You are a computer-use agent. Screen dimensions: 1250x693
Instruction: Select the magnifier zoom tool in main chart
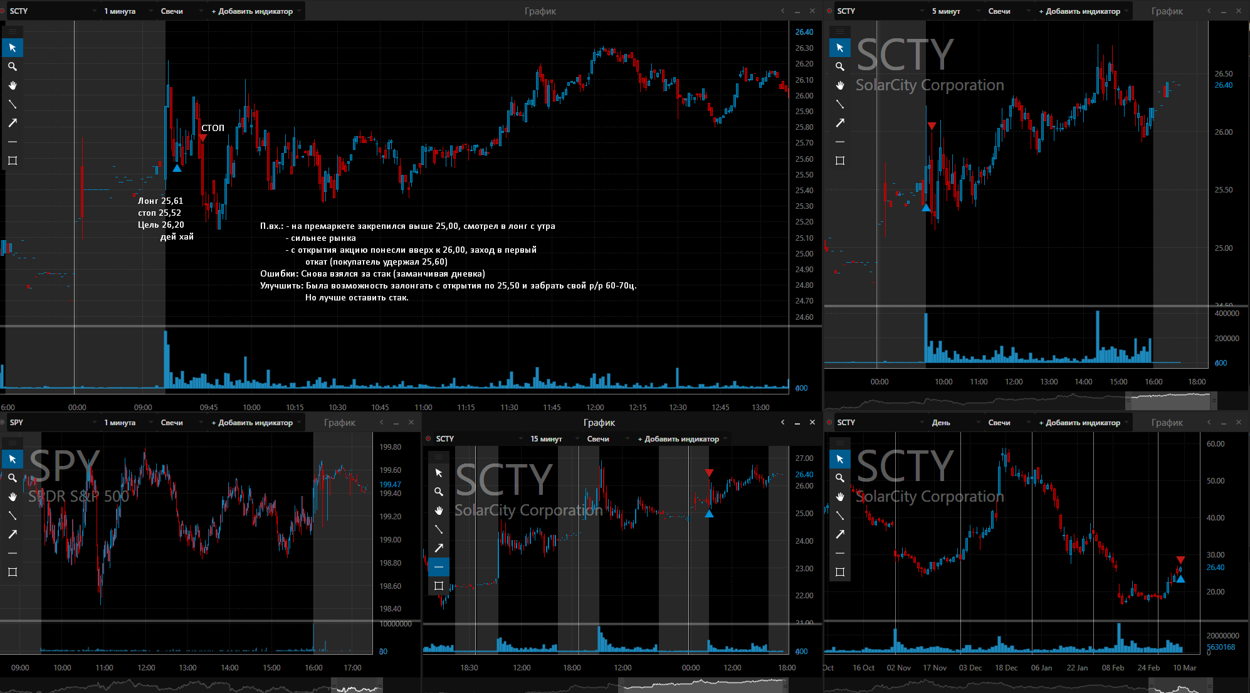[x=13, y=66]
